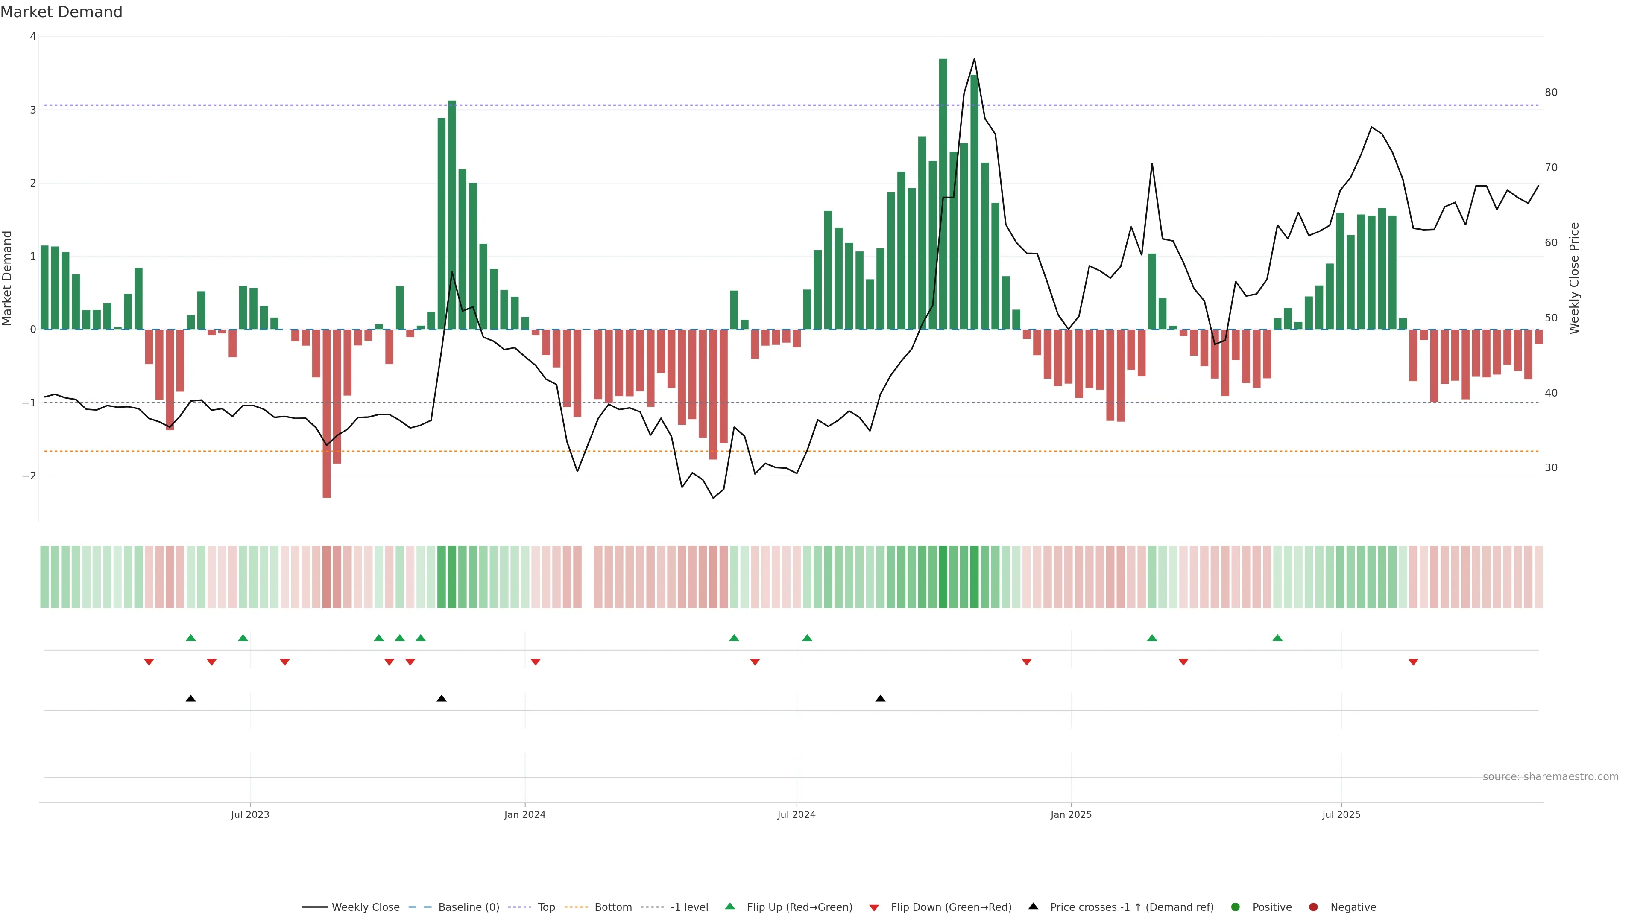Click the Market Demand chart title
This screenshot has height=922, width=1640.
click(61, 12)
